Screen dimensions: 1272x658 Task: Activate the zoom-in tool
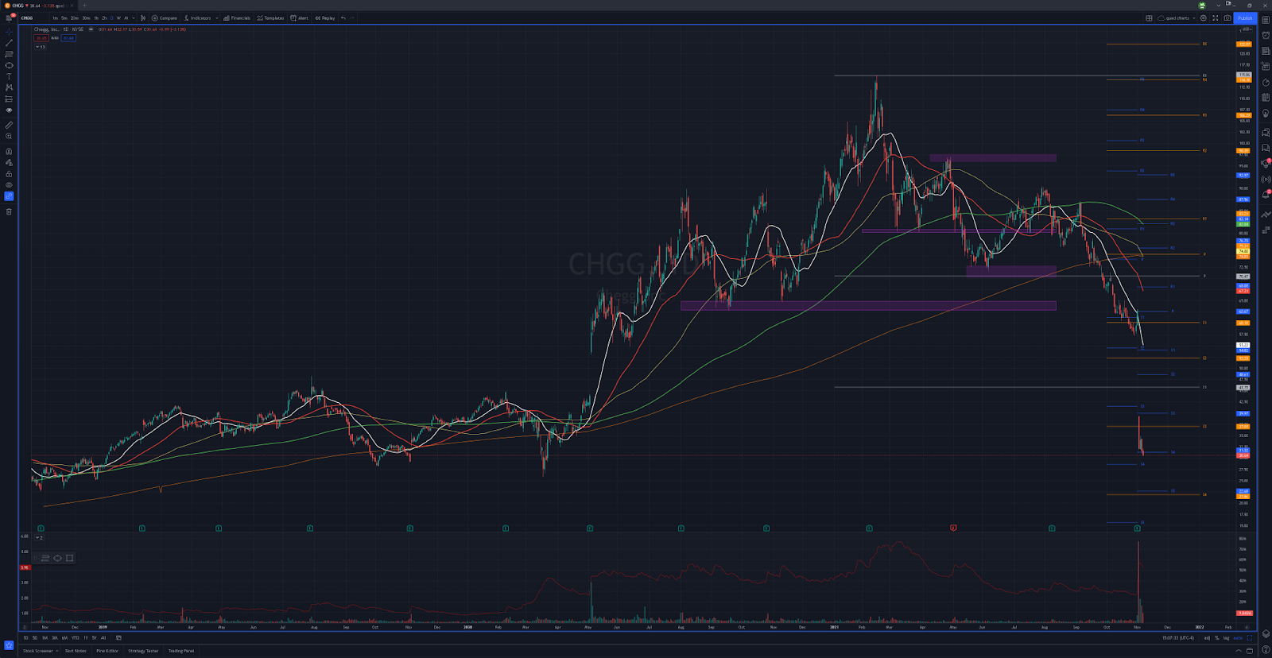click(x=9, y=136)
